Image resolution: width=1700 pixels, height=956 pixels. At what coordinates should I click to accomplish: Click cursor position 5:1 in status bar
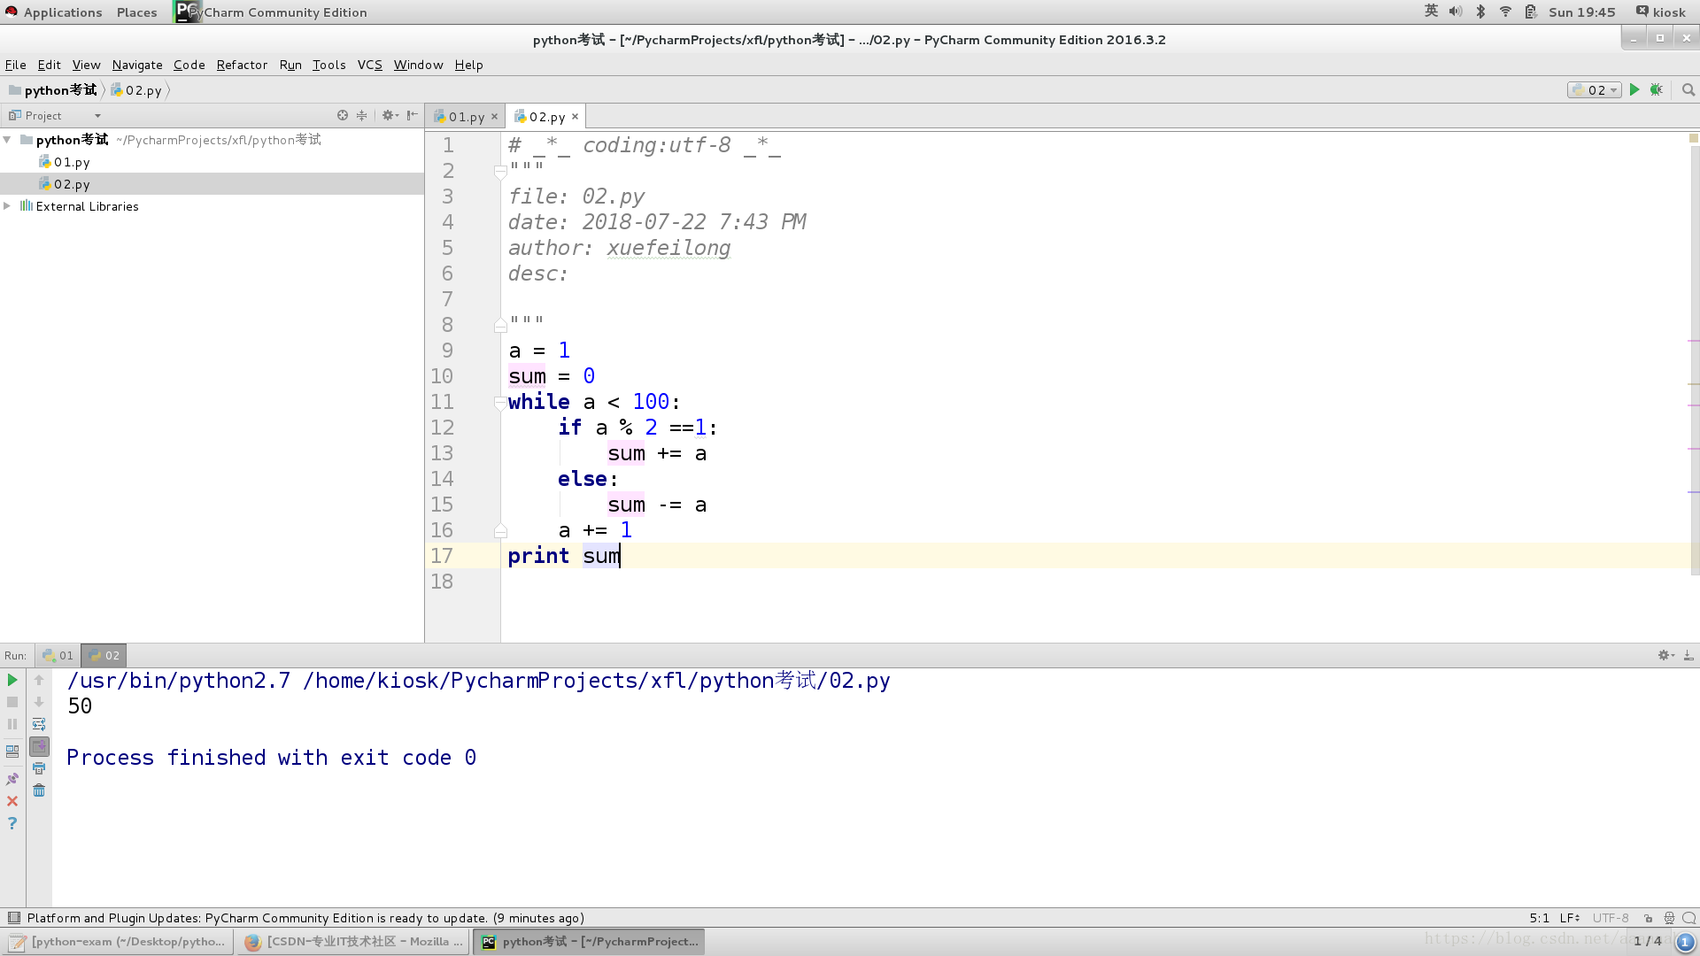1539,918
